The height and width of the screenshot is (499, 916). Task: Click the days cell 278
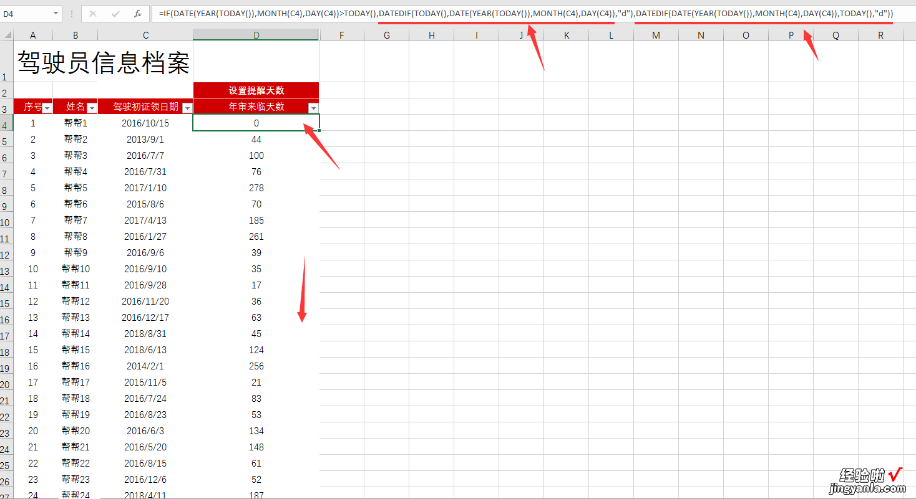pyautogui.click(x=256, y=188)
